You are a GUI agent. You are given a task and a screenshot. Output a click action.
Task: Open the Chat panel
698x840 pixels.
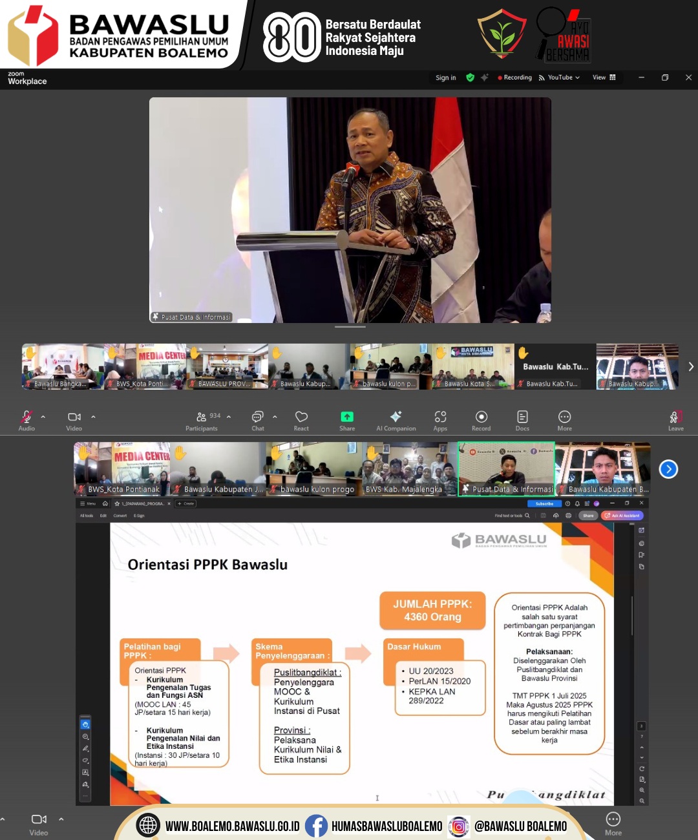pyautogui.click(x=258, y=420)
